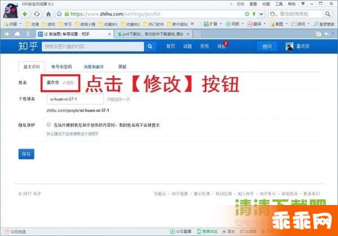Image resolution: width=338 pixels, height=236 pixels.
Task: Click the user avatar in Zhihu header
Action: [289, 46]
